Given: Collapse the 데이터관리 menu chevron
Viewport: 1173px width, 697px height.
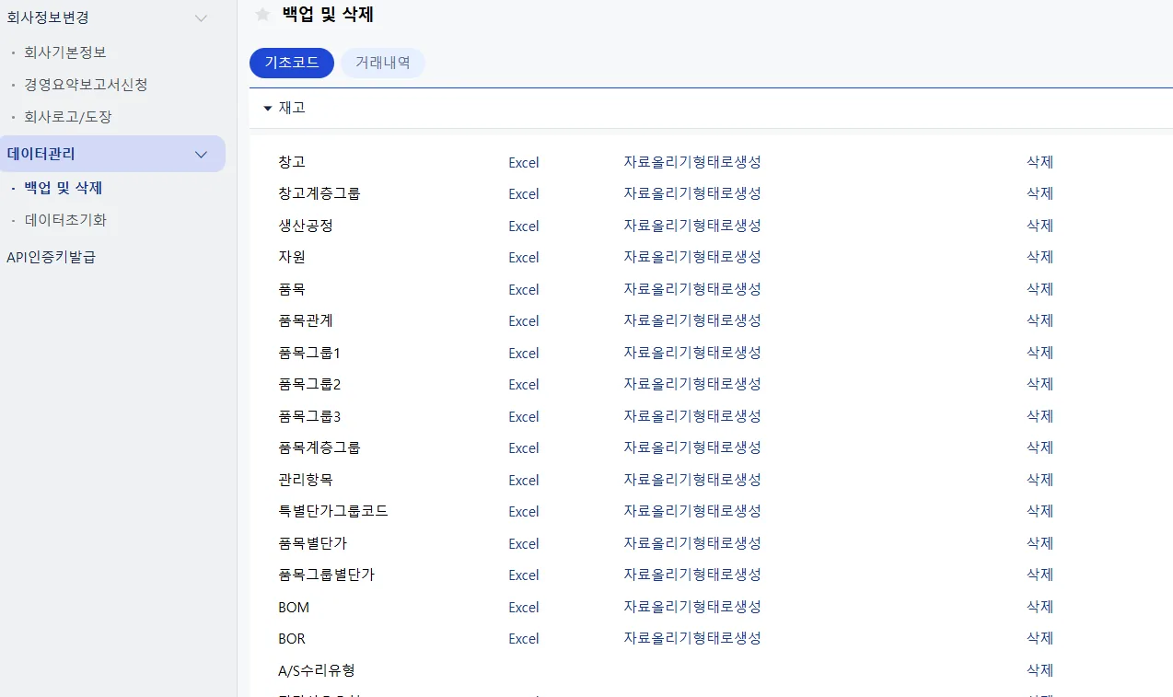Looking at the screenshot, I should pos(202,155).
